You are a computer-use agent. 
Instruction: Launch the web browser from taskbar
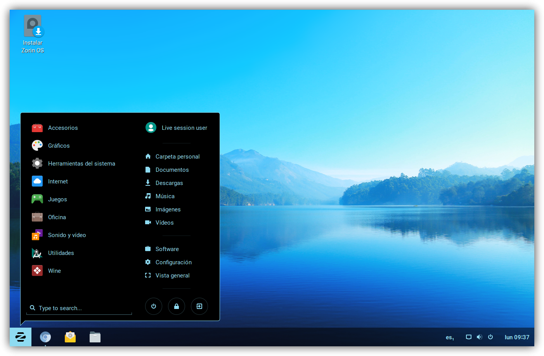(45, 337)
